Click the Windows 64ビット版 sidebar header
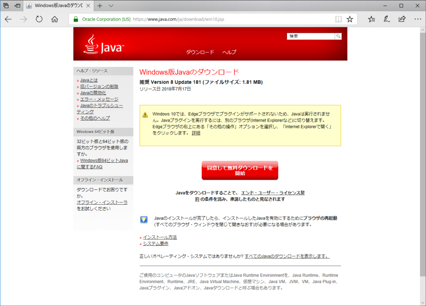This screenshot has height=306, width=426. [x=103, y=132]
